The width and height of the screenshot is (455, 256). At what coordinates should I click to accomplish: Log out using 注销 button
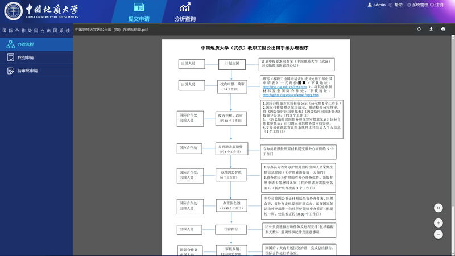click(x=436, y=5)
